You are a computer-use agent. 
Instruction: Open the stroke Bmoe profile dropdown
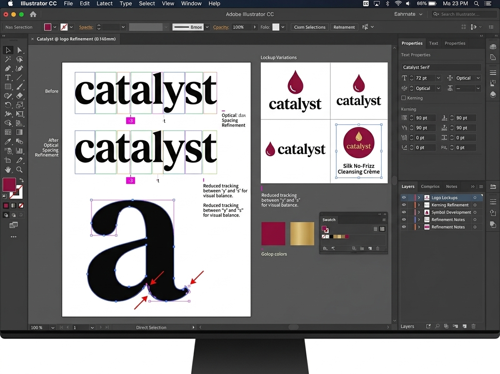[x=207, y=27]
